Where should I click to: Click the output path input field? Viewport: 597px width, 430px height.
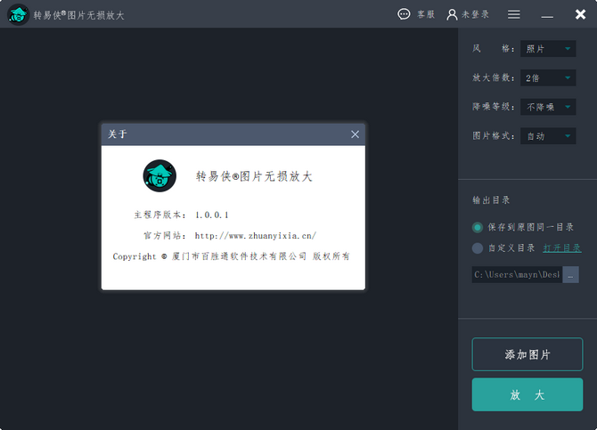pos(517,275)
